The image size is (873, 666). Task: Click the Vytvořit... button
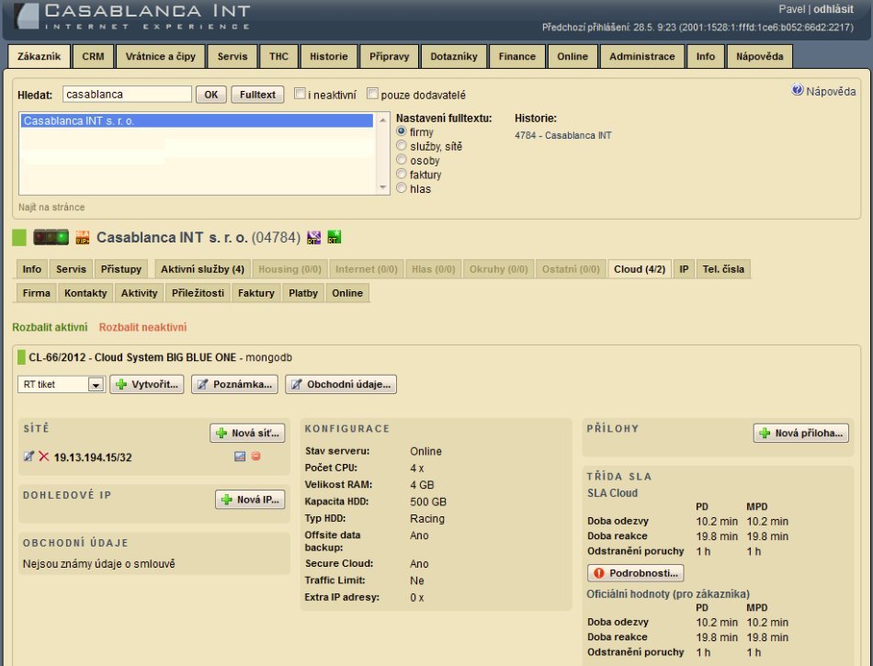147,385
